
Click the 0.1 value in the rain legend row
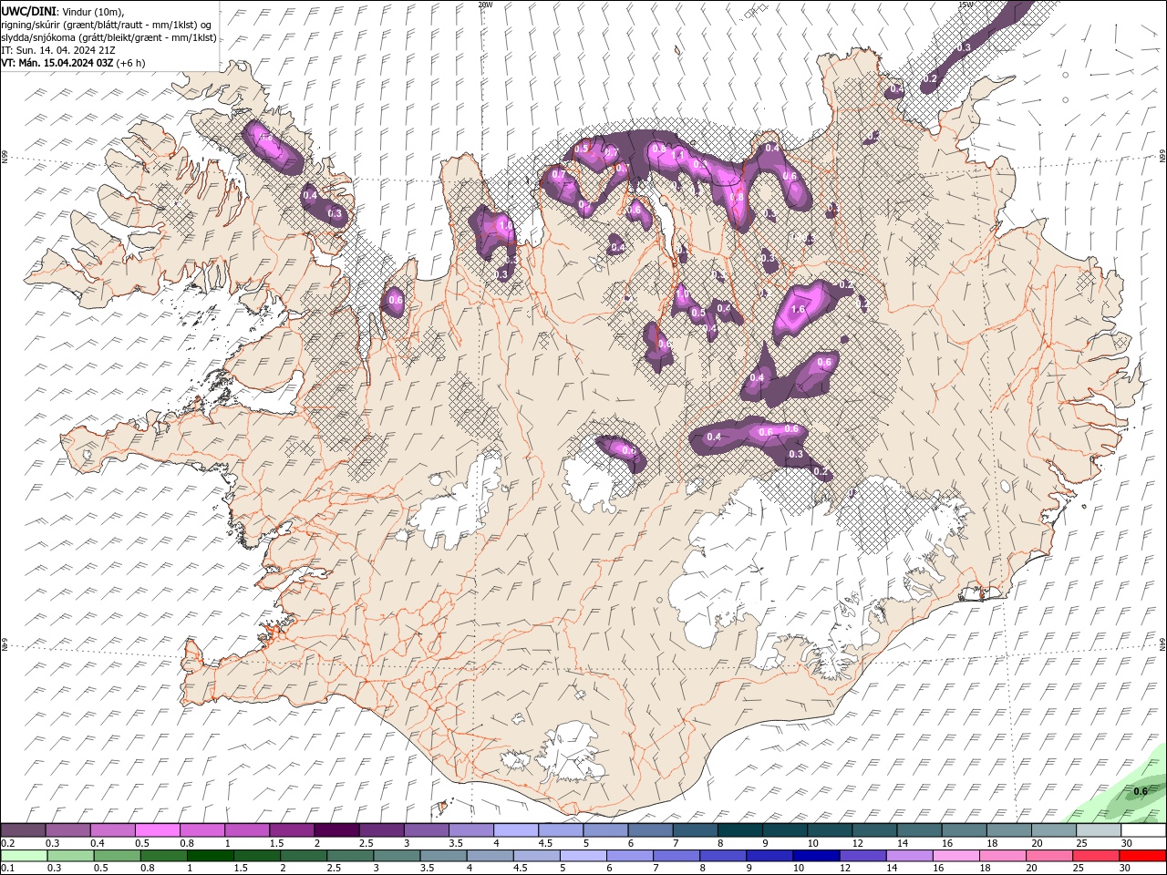click(x=8, y=868)
